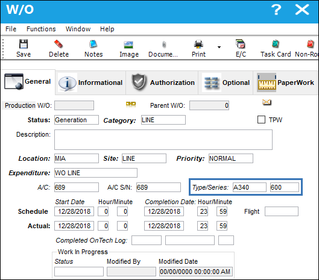
Task: Click the Actual start date field
Action: pyautogui.click(x=74, y=226)
